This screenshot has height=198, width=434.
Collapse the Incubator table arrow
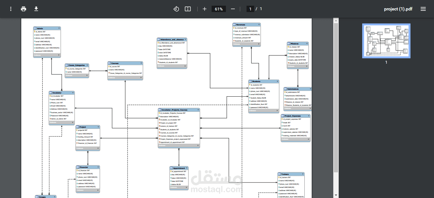pyautogui.click(x=73, y=93)
